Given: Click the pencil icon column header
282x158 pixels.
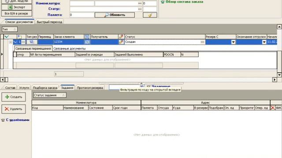Looking at the screenshot, I should pyautogui.click(x=121, y=37).
